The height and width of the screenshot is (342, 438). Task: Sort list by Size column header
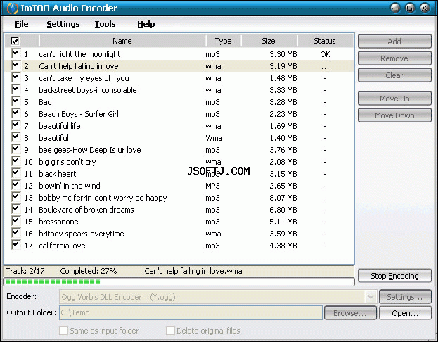[269, 41]
